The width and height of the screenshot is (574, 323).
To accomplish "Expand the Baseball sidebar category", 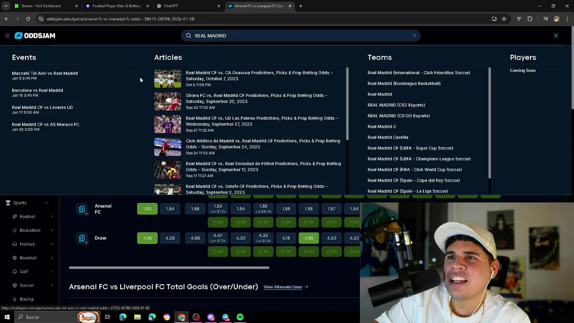I will pos(52,258).
